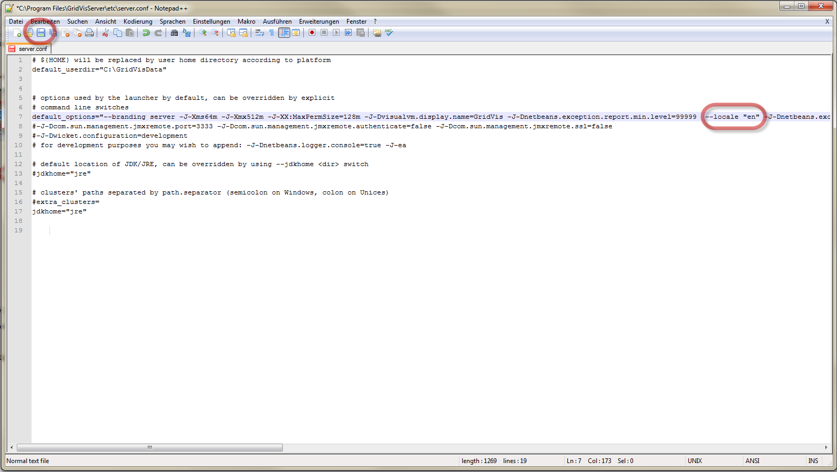Viewport: 837px width, 472px height.
Task: Click the Print icon
Action: tap(89, 33)
